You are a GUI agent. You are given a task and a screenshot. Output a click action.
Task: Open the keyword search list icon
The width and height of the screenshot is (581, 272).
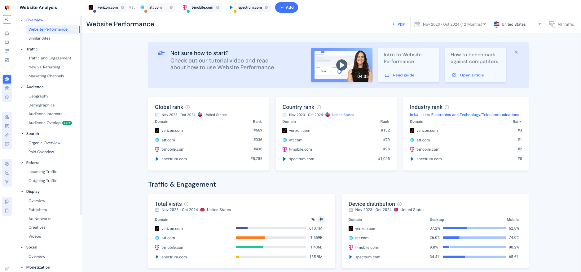coord(7,126)
